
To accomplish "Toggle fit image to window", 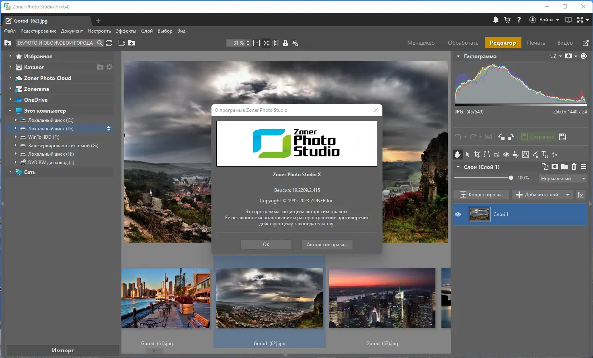I will (266, 43).
